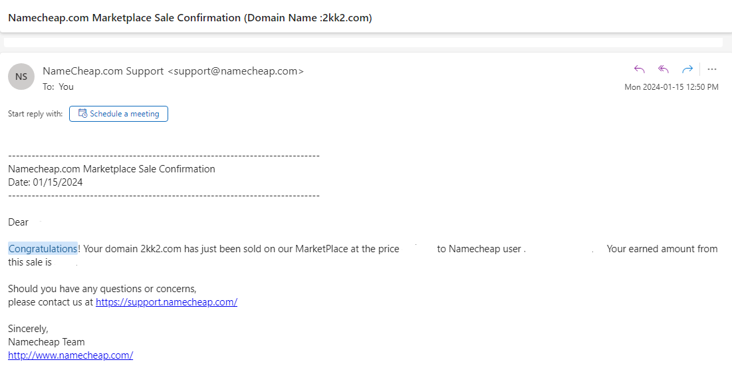Click the timestamp Mon 2024-01-15 12:50 PM
This screenshot has height=368, width=732.
pyautogui.click(x=671, y=87)
